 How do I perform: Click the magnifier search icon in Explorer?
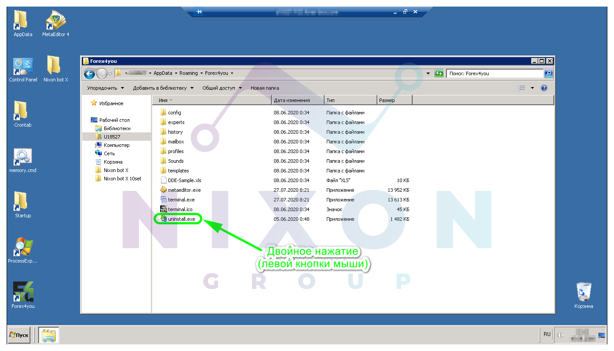coord(548,73)
